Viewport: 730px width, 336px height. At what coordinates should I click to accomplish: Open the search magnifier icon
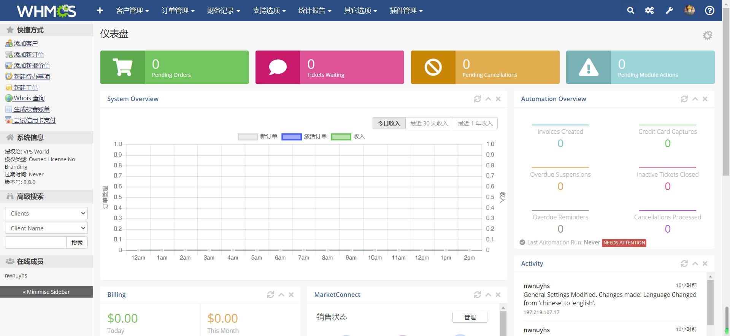630,10
